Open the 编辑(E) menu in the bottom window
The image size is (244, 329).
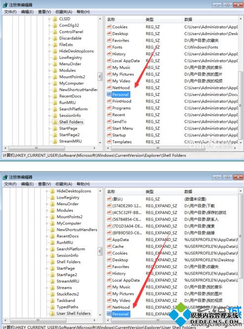pos(27,184)
